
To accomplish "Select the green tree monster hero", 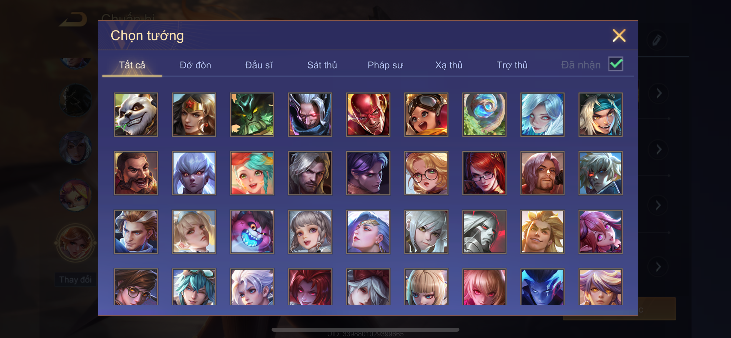I will (x=252, y=114).
